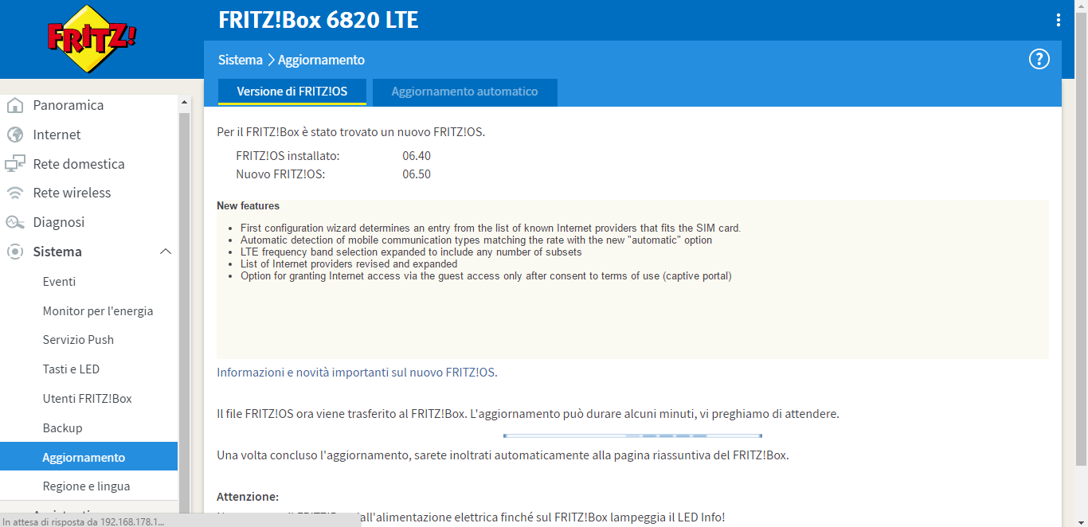Open Informazioni e novità importanti link
The image size is (1088, 527).
pyautogui.click(x=357, y=373)
